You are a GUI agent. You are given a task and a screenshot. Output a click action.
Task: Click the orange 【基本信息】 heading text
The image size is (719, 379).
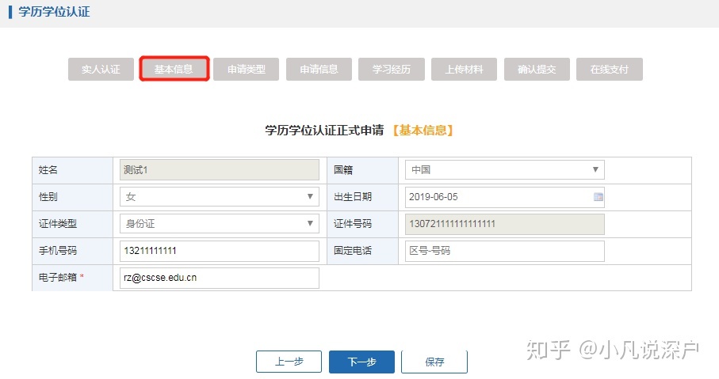click(x=423, y=131)
